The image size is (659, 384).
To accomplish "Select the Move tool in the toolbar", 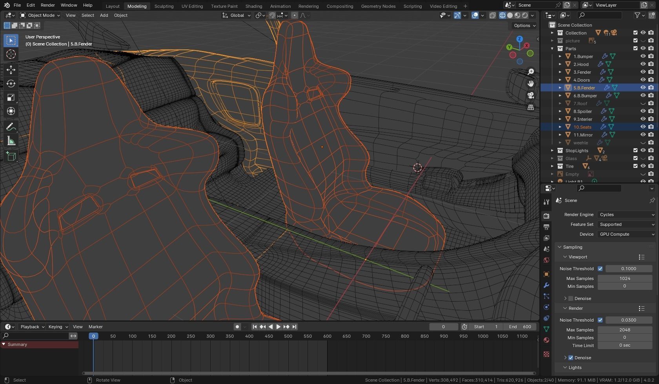I will point(11,70).
